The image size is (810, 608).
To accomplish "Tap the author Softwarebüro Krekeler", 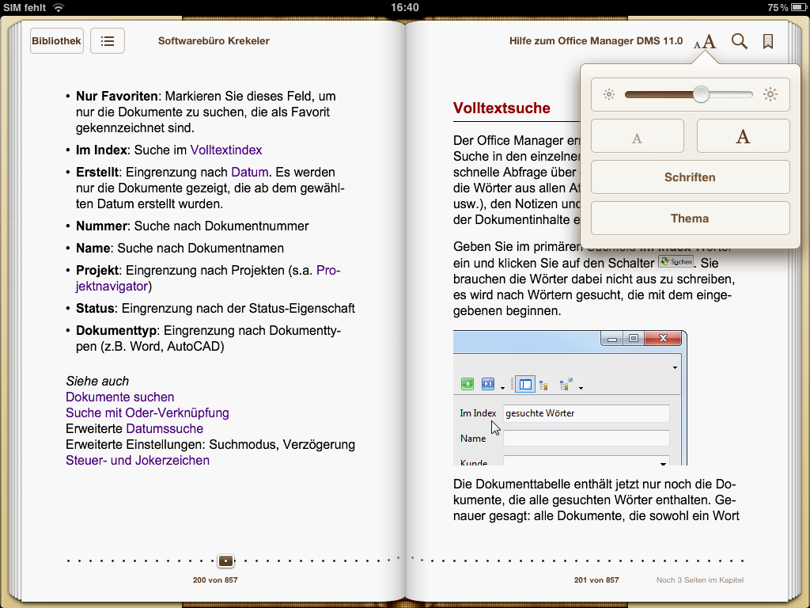I will [x=214, y=41].
